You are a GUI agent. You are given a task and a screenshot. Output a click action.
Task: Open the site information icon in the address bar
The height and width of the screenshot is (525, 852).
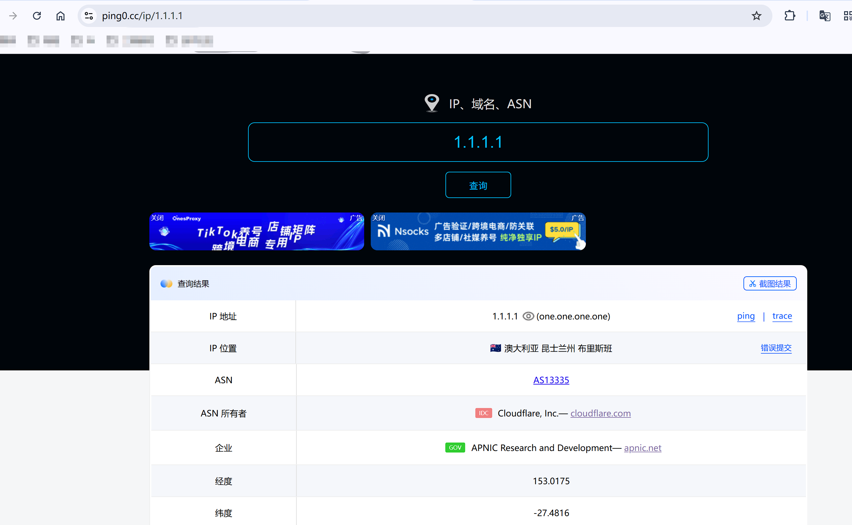[x=88, y=16]
